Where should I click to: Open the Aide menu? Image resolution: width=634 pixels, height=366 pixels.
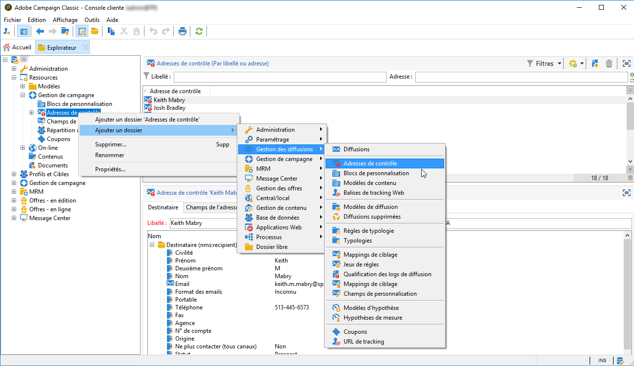click(x=112, y=20)
